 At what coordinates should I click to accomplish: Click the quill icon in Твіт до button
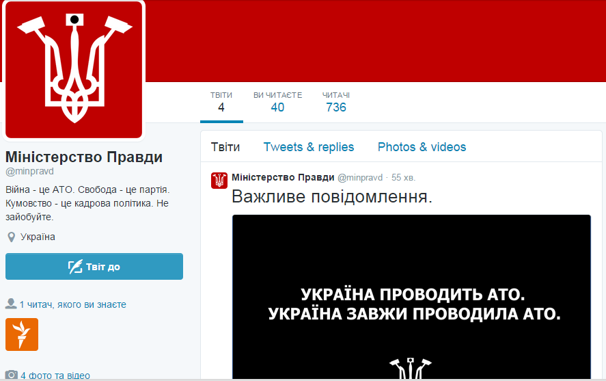tap(75, 267)
